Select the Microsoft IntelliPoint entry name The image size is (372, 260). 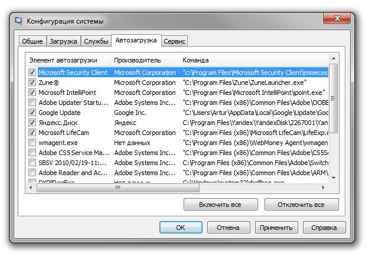pyautogui.click(x=67, y=93)
